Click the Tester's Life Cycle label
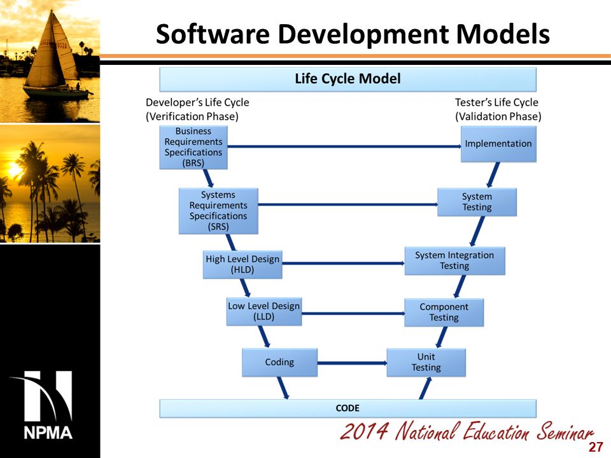611x458 pixels. 496,102
